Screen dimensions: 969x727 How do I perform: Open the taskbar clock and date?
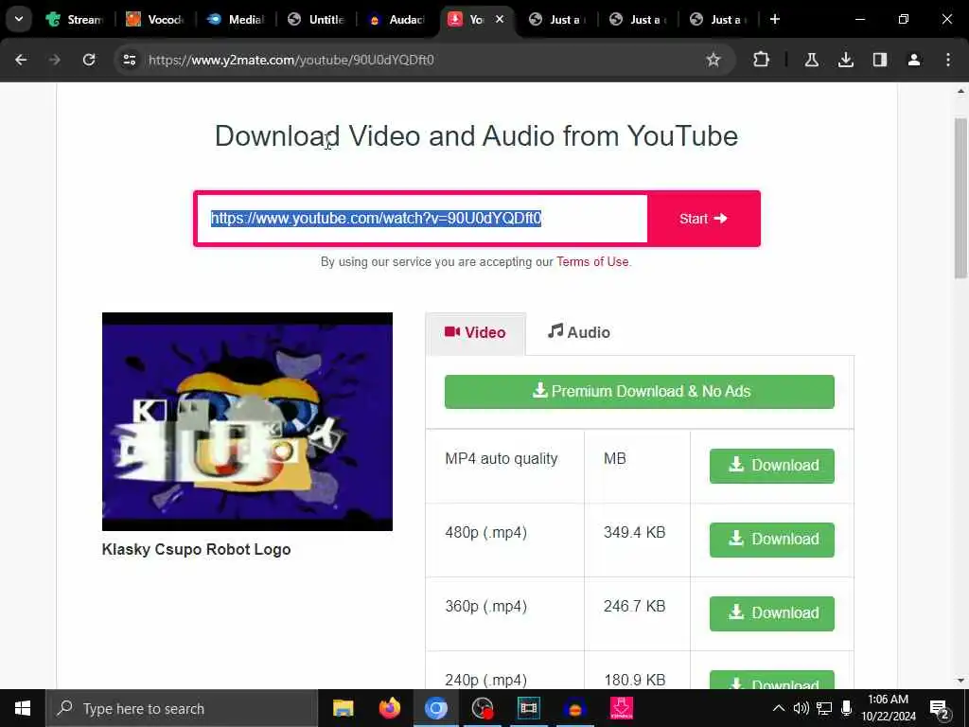tap(888, 708)
